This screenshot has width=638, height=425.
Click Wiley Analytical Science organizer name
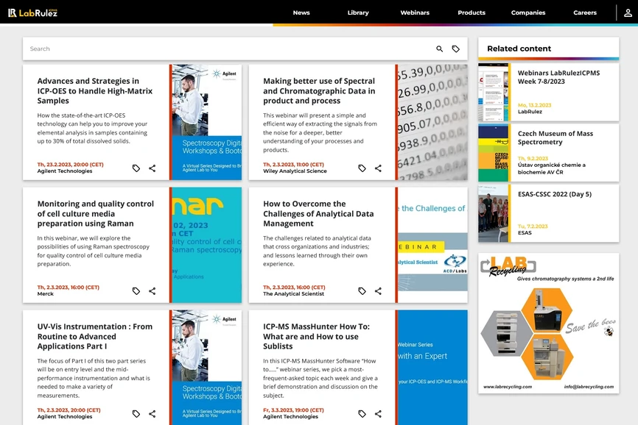pyautogui.click(x=295, y=171)
